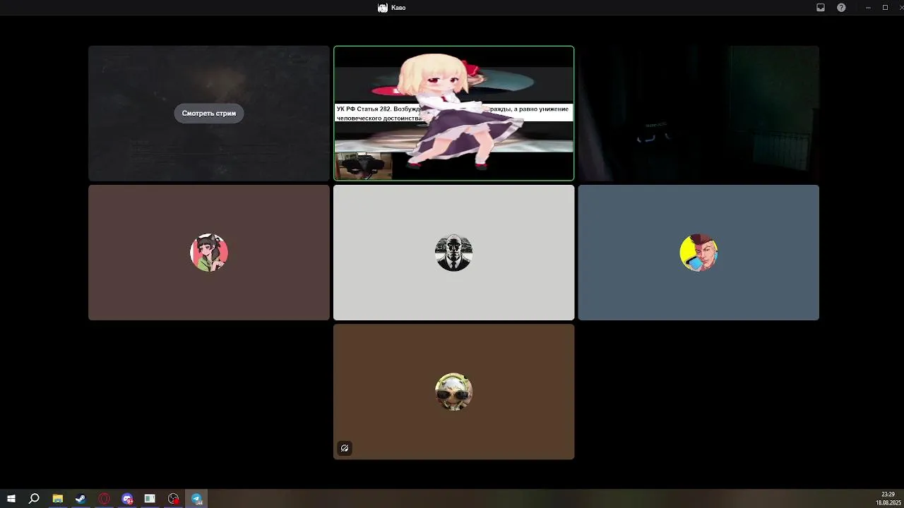Open Windows taskbar search

pyautogui.click(x=34, y=499)
